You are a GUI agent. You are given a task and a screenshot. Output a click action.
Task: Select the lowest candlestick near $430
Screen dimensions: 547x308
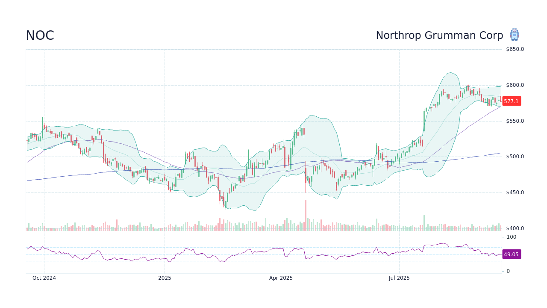[x=225, y=204]
